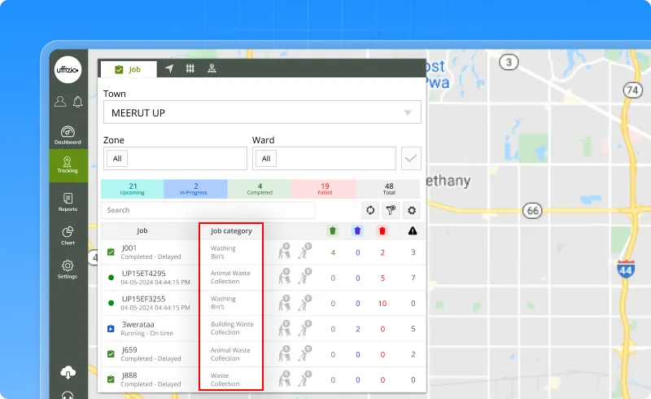Click the green check status on J888
Image resolution: width=651 pixels, height=399 pixels.
pyautogui.click(x=111, y=379)
